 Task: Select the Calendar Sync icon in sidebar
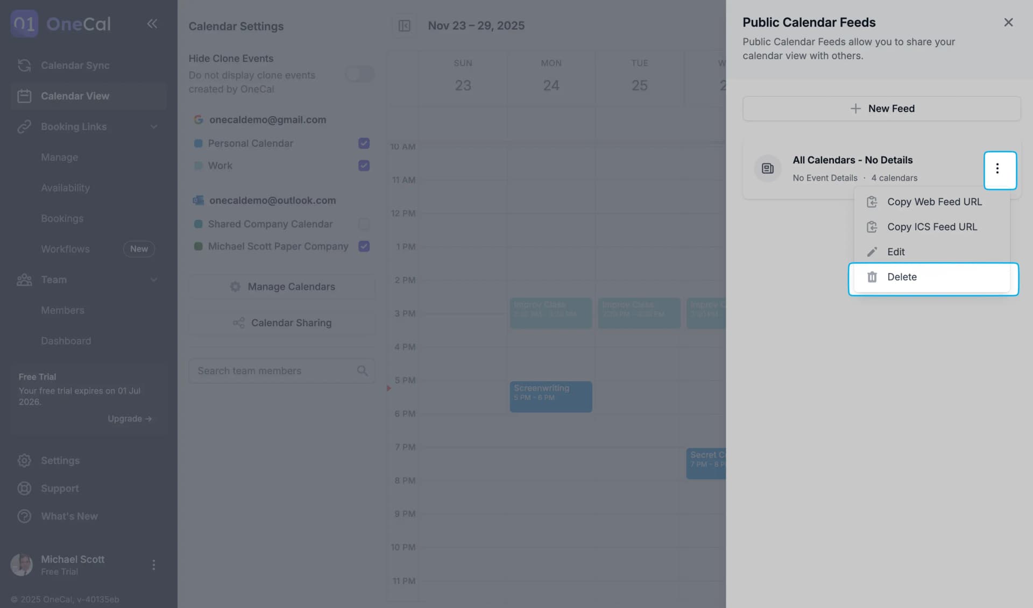[x=24, y=65]
